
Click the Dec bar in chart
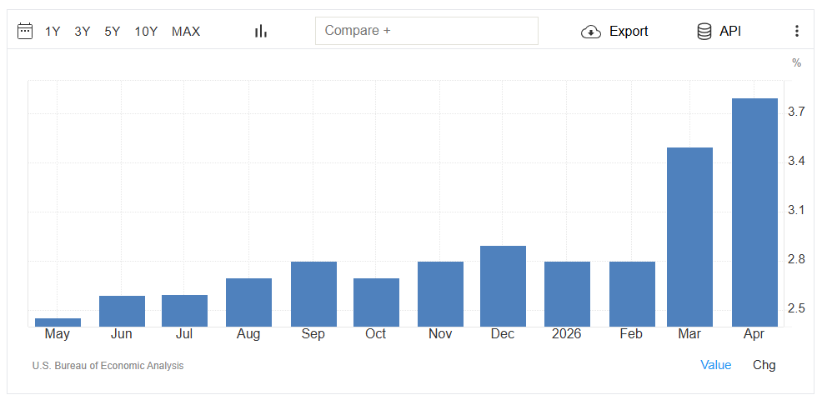(x=503, y=287)
